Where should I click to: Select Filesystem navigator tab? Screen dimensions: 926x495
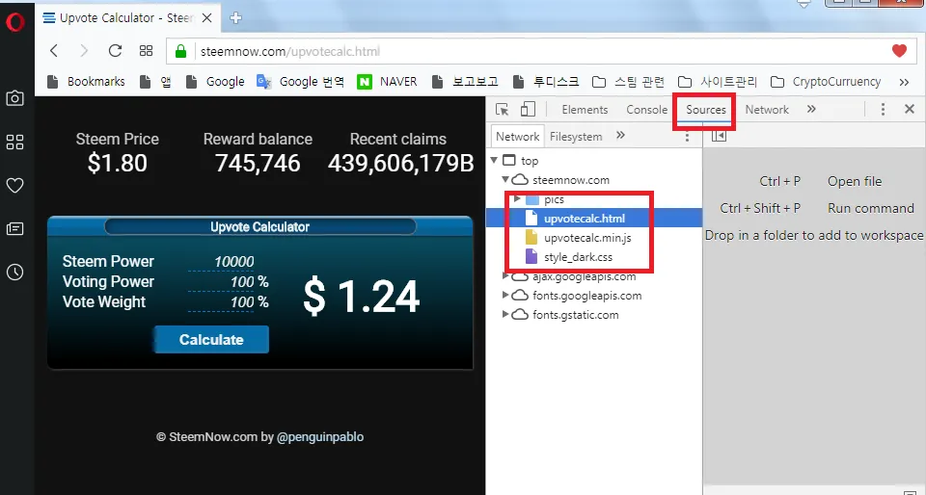576,137
